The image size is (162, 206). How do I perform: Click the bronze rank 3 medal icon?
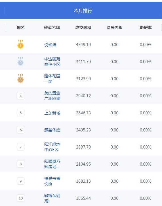[x=20, y=79]
